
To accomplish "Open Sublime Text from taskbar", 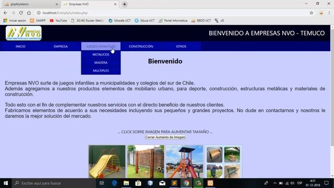I will click(174, 183).
